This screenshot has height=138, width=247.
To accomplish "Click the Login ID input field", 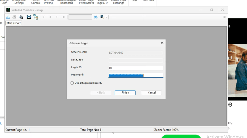I will click(x=136, y=68).
